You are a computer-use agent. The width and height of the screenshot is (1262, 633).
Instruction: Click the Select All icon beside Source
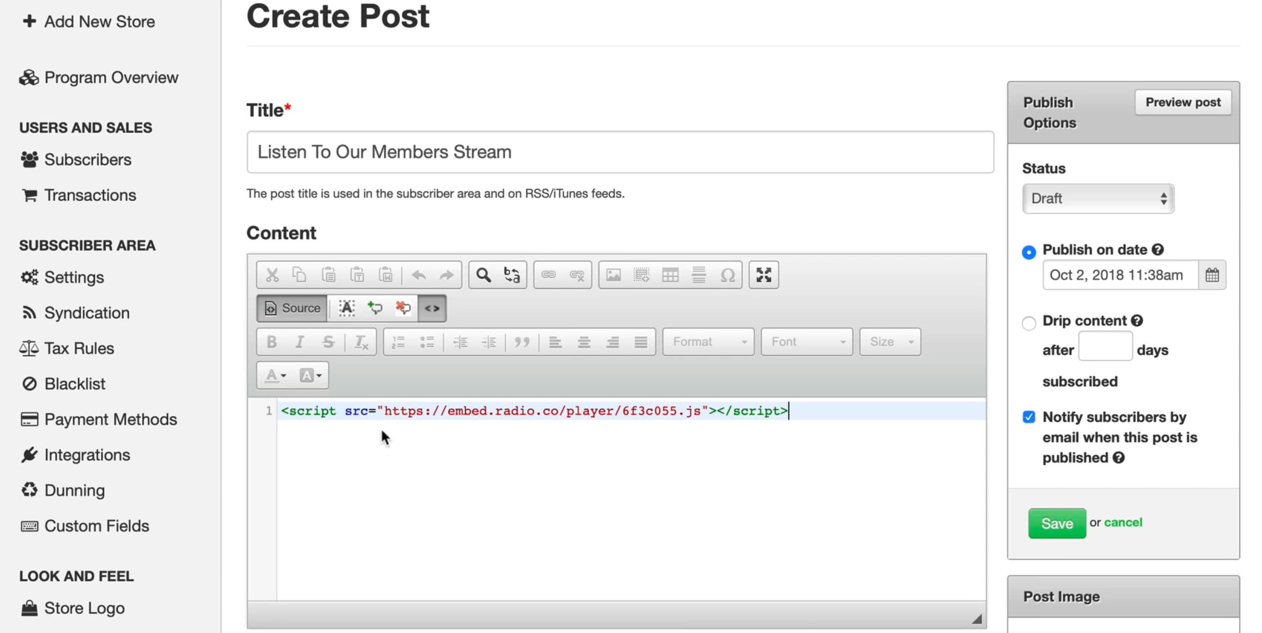point(347,308)
